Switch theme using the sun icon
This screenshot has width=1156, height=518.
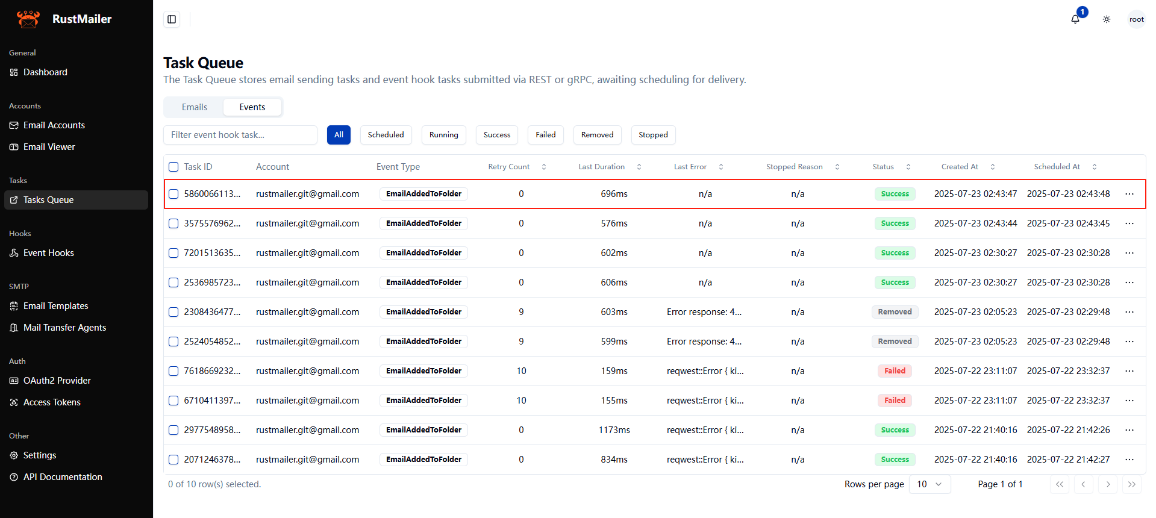tap(1107, 19)
